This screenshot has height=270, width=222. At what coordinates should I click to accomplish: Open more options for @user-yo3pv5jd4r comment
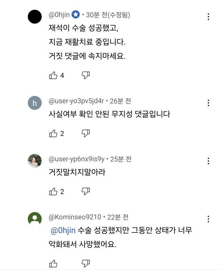208,103
